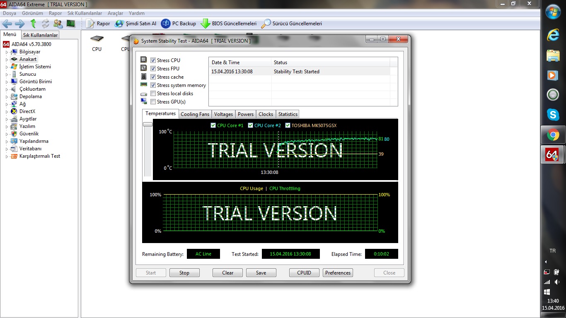
Task: Open the users management toolbar icon
Action: point(58,24)
